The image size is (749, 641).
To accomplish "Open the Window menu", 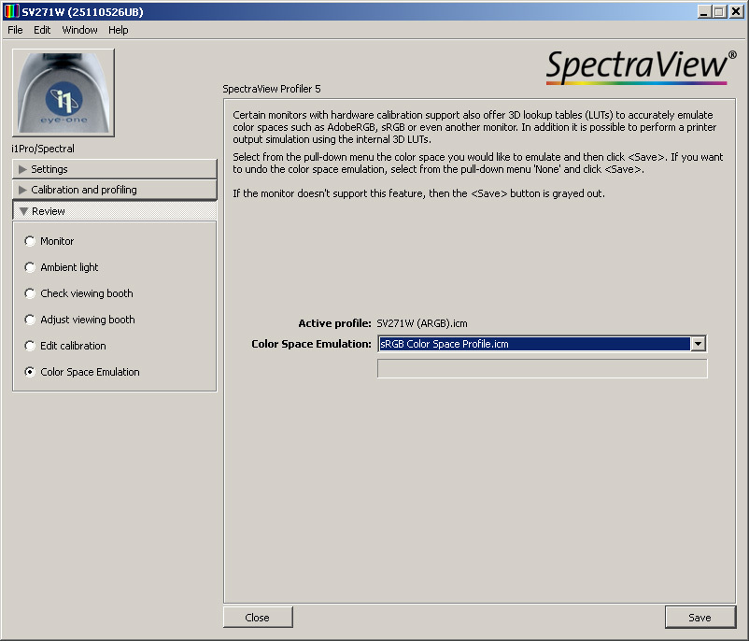I will point(79,30).
